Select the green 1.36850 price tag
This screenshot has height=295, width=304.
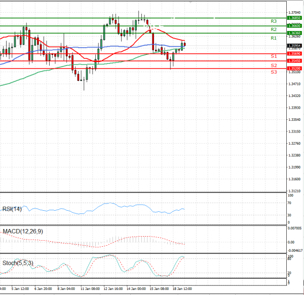[294, 18]
